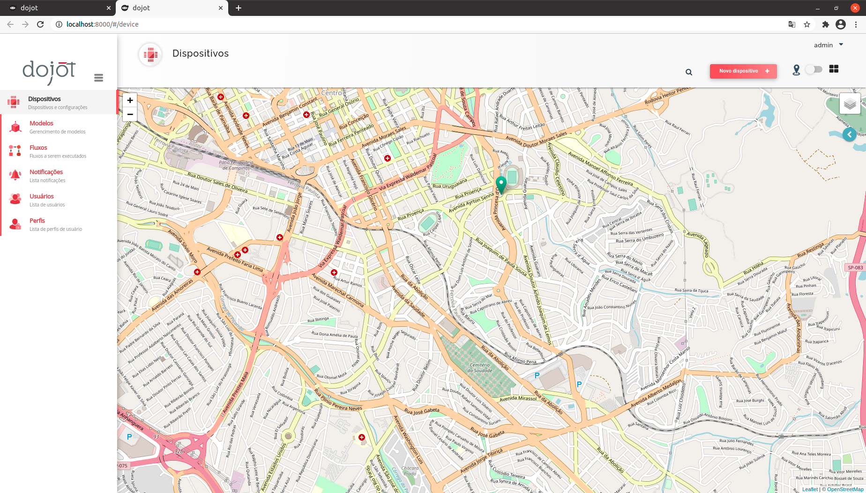866x493 pixels.
Task: Toggle map/card view switch
Action: (814, 69)
